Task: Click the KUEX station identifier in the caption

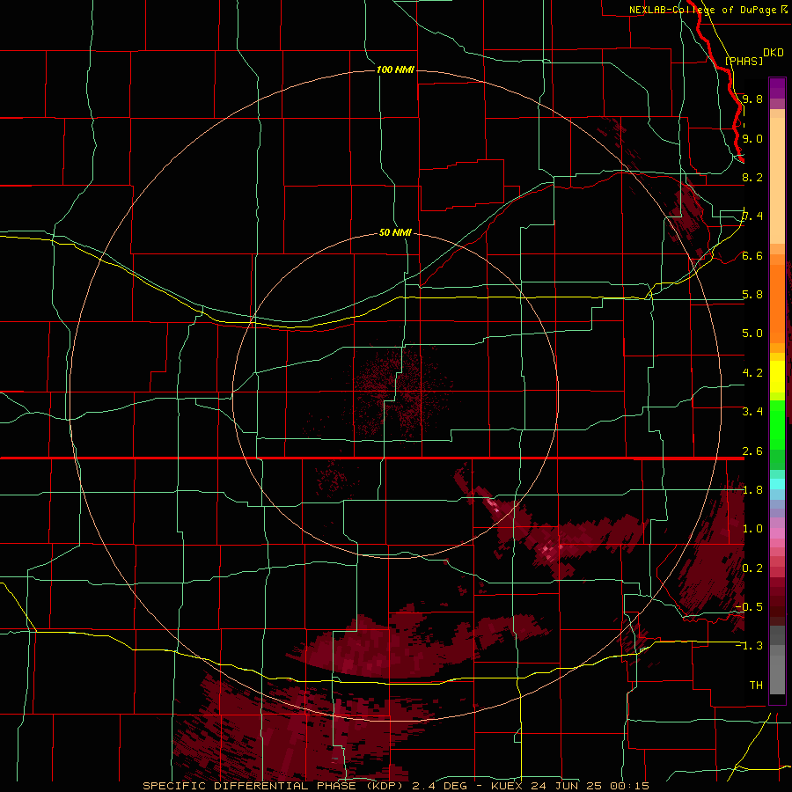Action: [x=508, y=786]
